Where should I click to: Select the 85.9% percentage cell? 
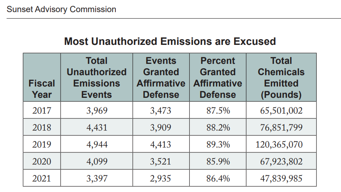click(218, 161)
